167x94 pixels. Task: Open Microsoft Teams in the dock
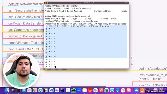[x=57, y=90]
